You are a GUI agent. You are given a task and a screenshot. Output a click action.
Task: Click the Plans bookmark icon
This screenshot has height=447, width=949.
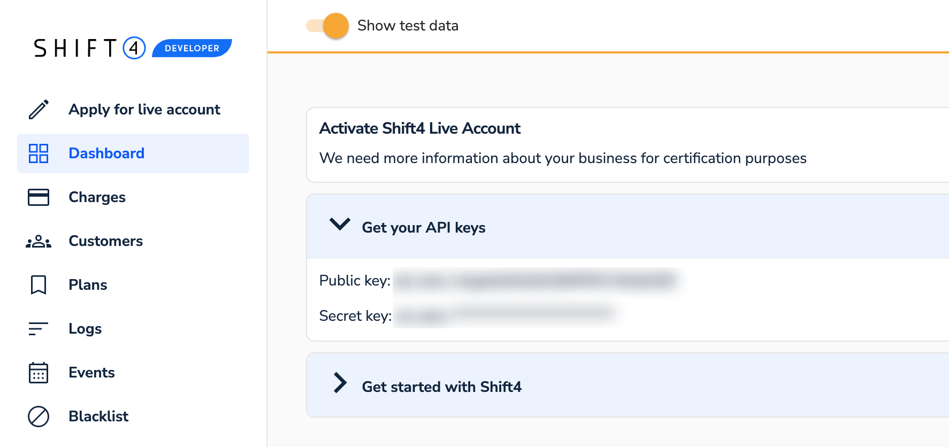pos(39,285)
